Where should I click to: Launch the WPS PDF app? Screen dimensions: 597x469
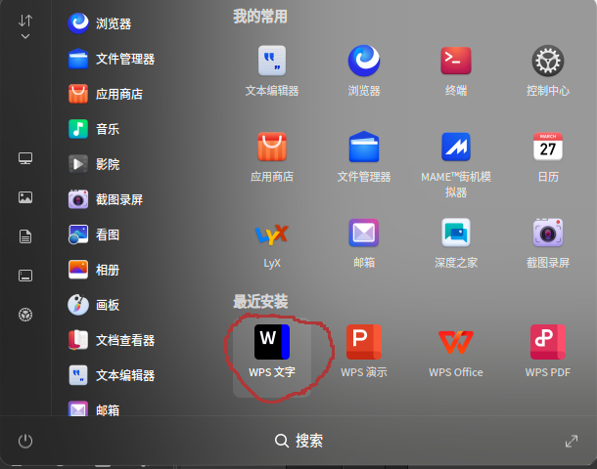tap(548, 352)
